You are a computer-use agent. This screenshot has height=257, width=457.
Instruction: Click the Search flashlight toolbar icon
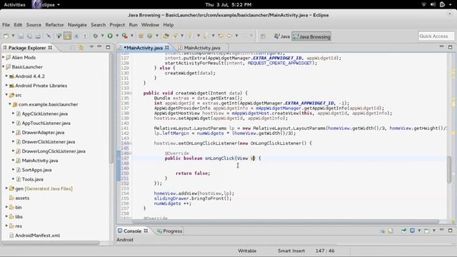click(175, 36)
